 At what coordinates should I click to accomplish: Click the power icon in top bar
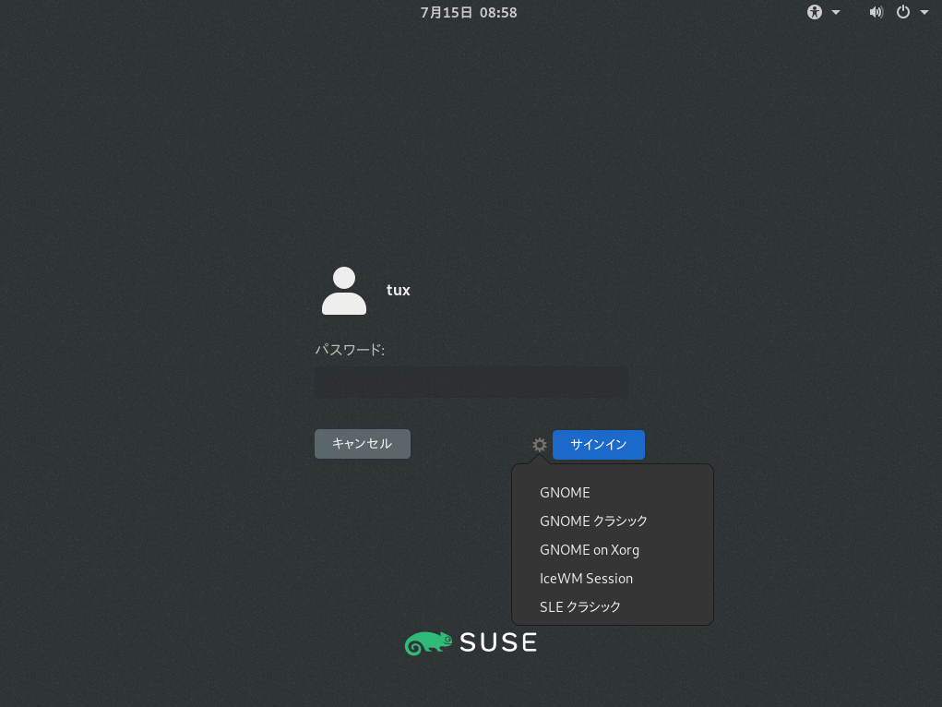click(903, 12)
